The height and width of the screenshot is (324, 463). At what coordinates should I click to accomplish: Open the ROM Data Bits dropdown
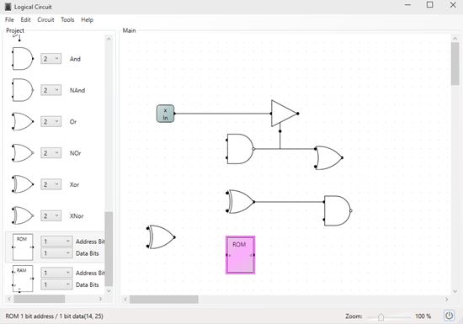click(x=56, y=253)
